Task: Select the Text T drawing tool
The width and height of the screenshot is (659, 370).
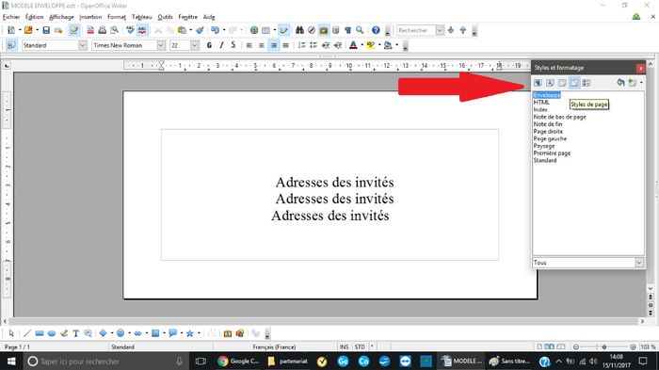Action: [75, 333]
